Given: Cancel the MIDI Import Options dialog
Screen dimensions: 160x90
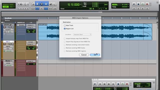Looking at the screenshot, I should [84, 55].
